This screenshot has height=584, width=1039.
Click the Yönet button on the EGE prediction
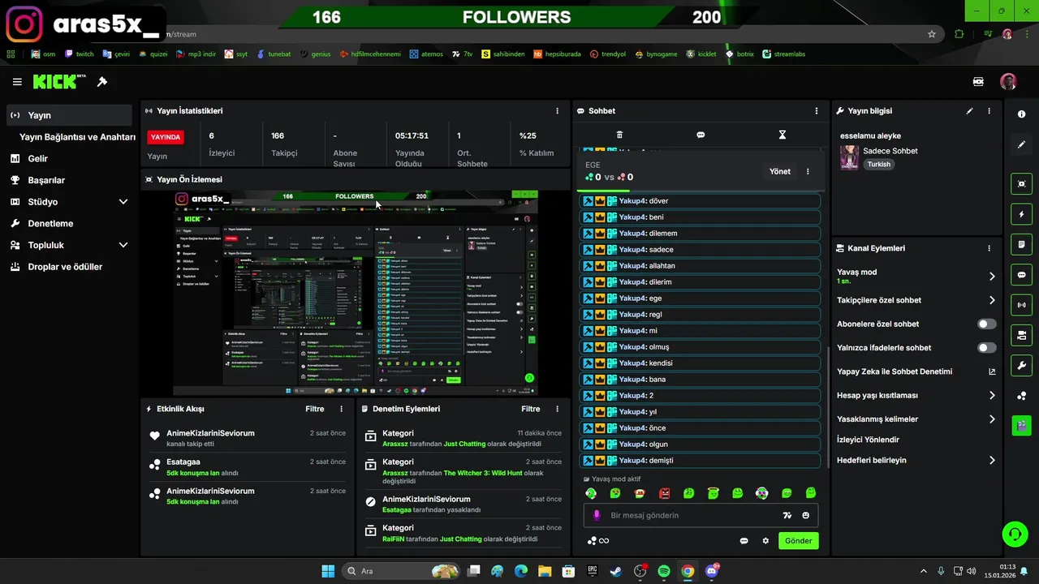pos(780,172)
